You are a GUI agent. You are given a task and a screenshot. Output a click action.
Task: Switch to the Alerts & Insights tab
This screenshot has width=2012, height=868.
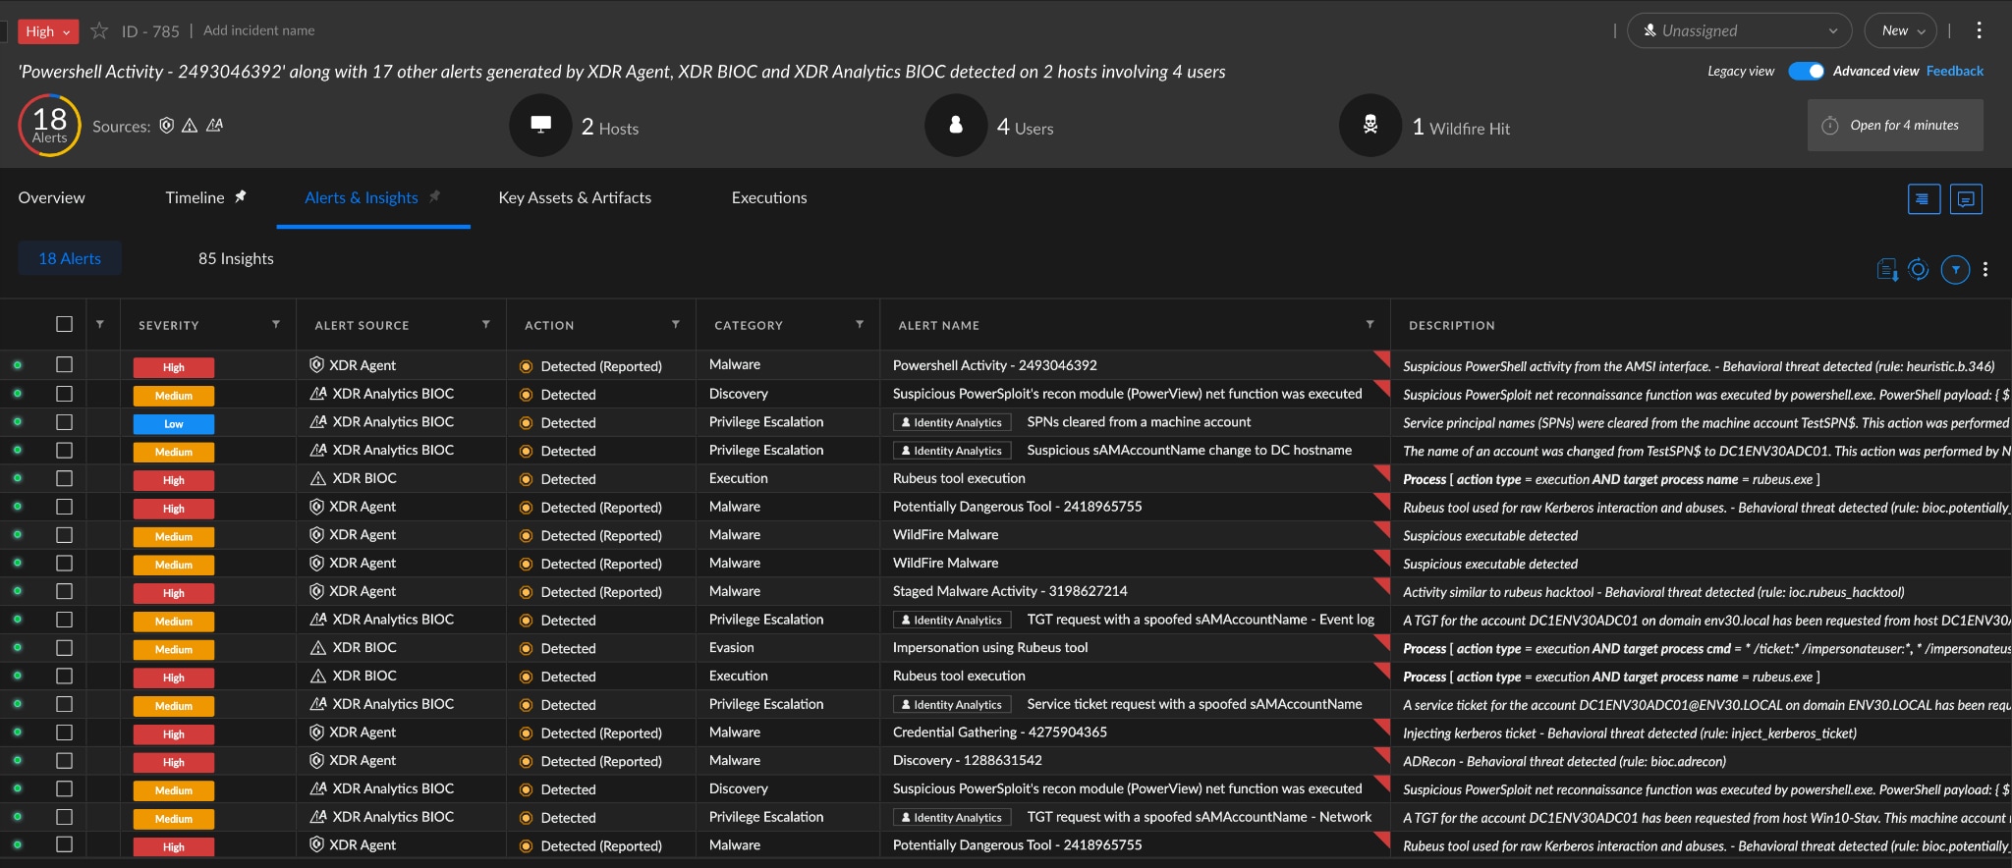[x=362, y=197]
